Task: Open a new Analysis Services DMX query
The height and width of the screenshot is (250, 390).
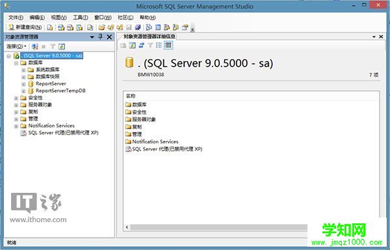Action: pyautogui.click(x=70, y=27)
